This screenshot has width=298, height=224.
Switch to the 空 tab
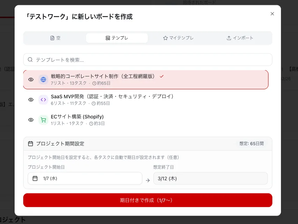(55, 38)
